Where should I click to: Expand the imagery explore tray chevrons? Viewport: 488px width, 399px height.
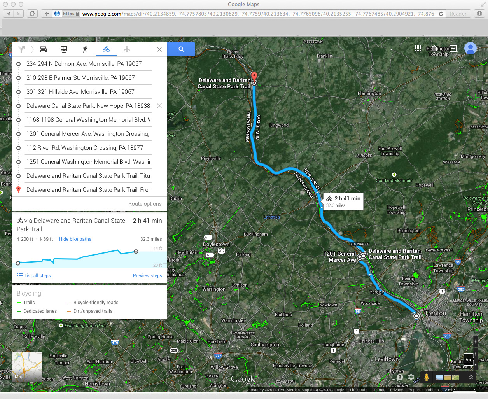click(x=471, y=377)
